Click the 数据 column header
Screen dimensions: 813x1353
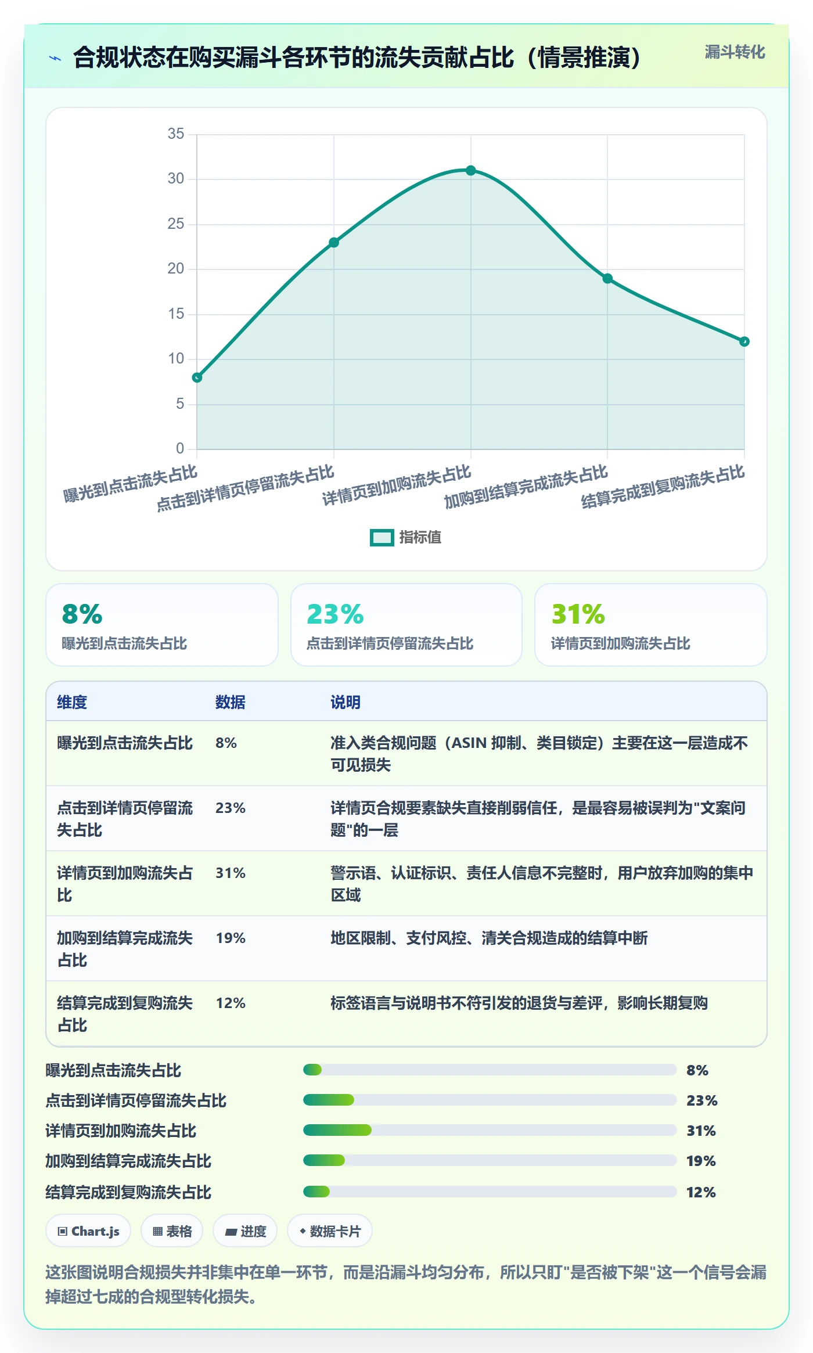(x=231, y=702)
